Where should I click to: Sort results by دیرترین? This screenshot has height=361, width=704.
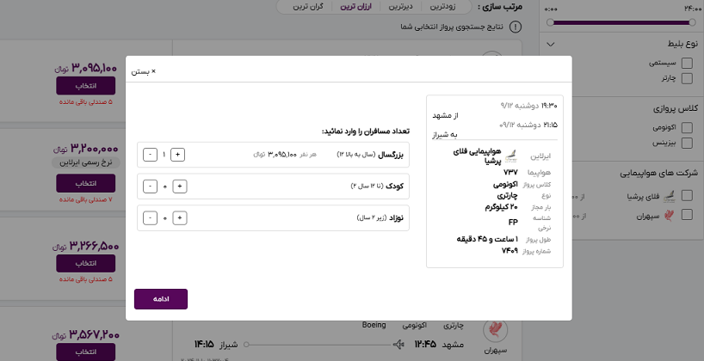pos(400,7)
